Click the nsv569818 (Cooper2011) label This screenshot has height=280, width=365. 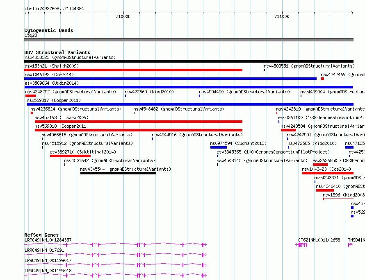pos(62,126)
